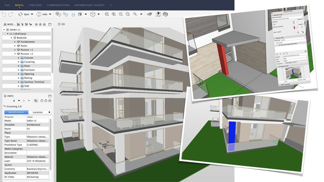324x182 pixels.
Task: Click the Undo arrow in the toolbar
Action: coord(4,14)
